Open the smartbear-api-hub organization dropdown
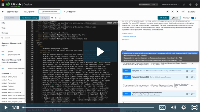This screenshot has width=200, height=112. click(x=171, y=5)
